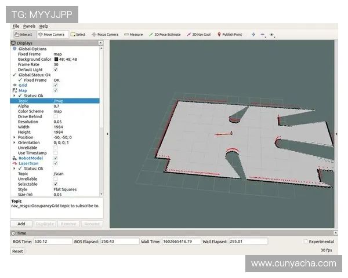
Task: Click the Publish Point tool
Action: pyautogui.click(x=230, y=34)
